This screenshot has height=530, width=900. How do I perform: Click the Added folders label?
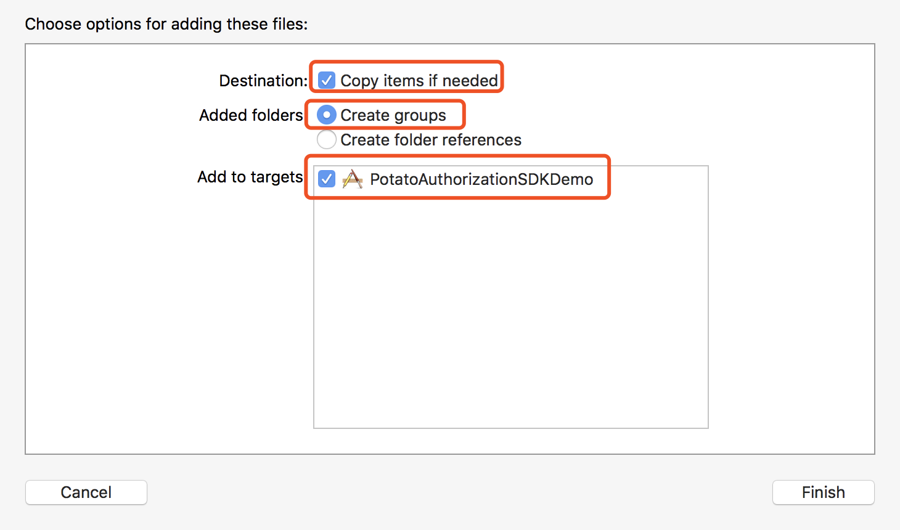tap(251, 115)
